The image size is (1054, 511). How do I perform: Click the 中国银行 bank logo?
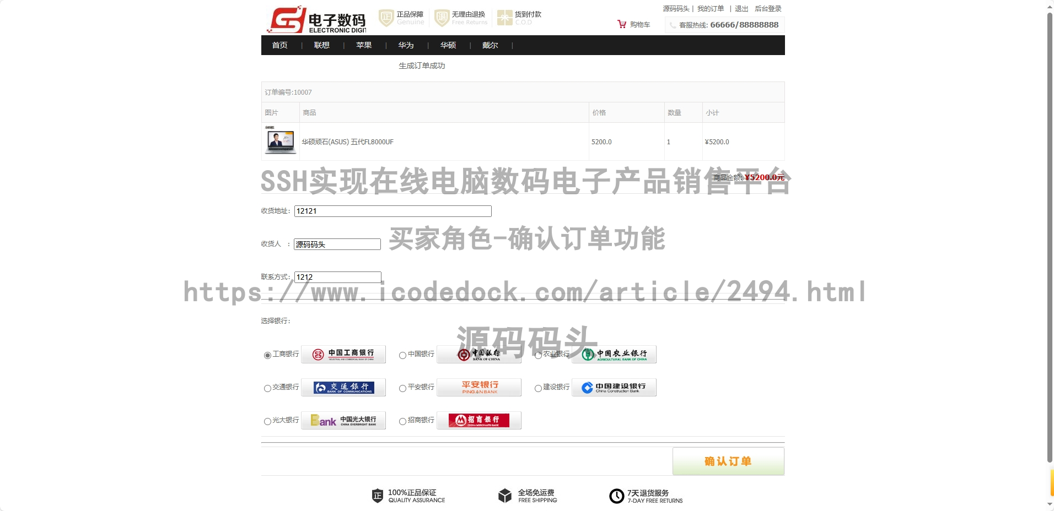tap(479, 354)
